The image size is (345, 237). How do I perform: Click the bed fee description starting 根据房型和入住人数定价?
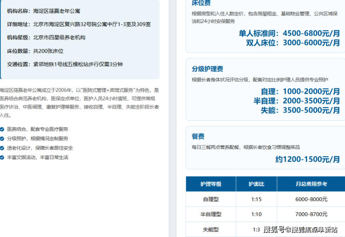tap(265, 17)
